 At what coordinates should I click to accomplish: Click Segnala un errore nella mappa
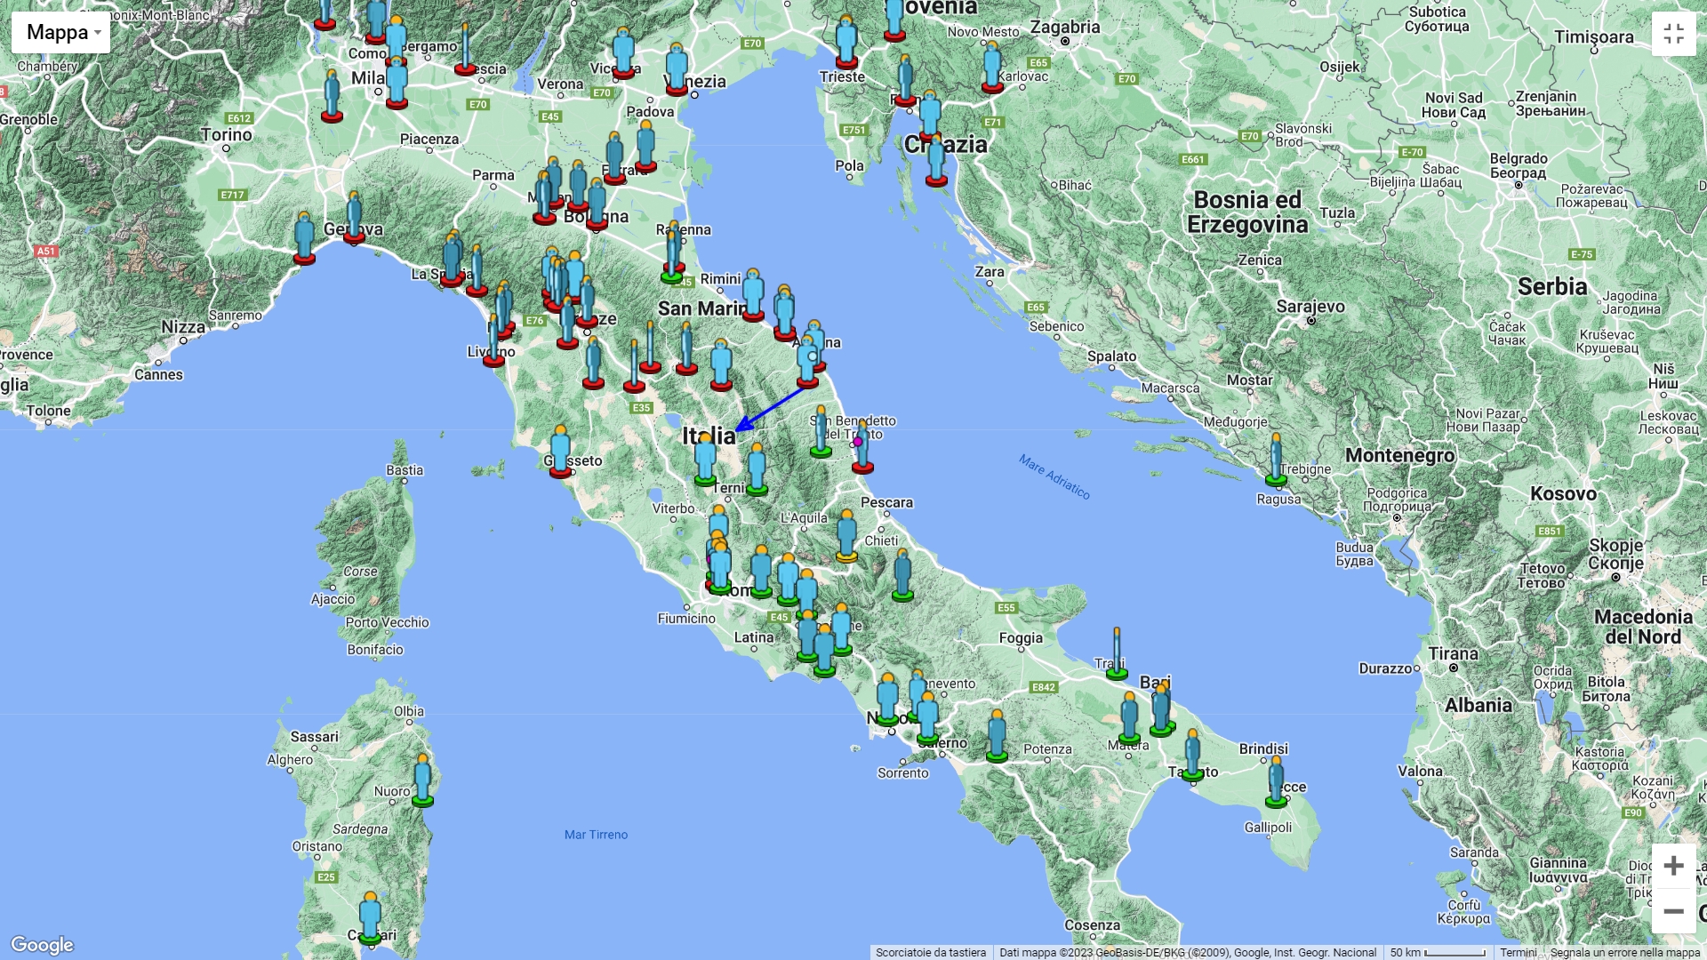(1624, 952)
